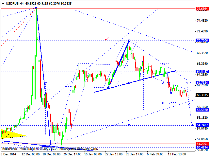Click the 62.7324 price level label
The height and width of the screenshot is (157, 209).
pyautogui.click(x=202, y=83)
